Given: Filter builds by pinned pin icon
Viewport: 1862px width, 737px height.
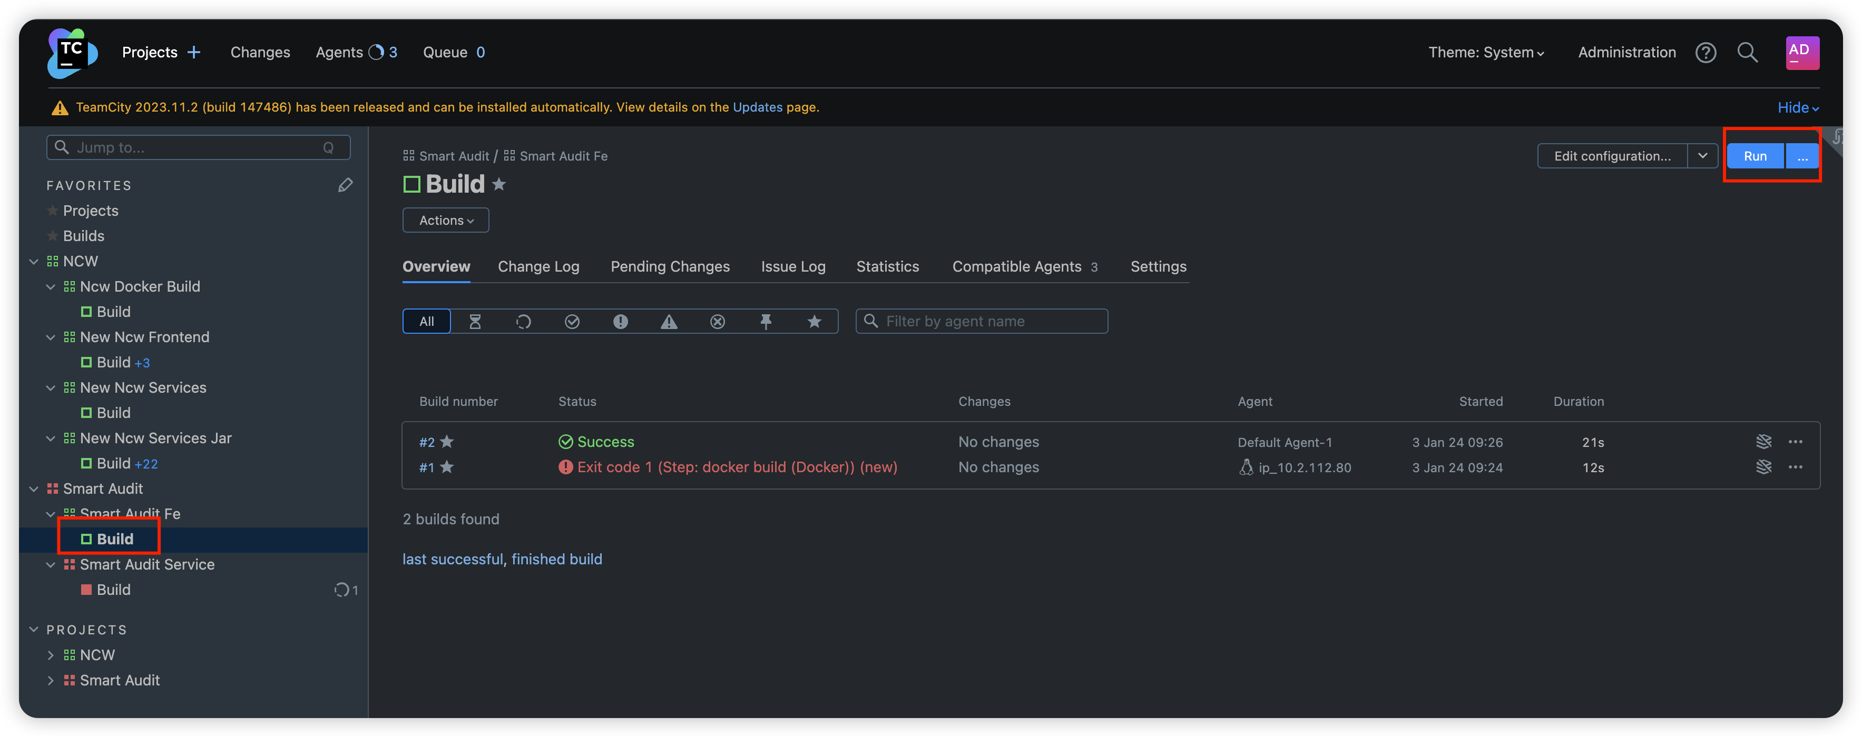Looking at the screenshot, I should point(766,322).
